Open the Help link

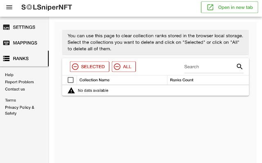pyautogui.click(x=9, y=75)
